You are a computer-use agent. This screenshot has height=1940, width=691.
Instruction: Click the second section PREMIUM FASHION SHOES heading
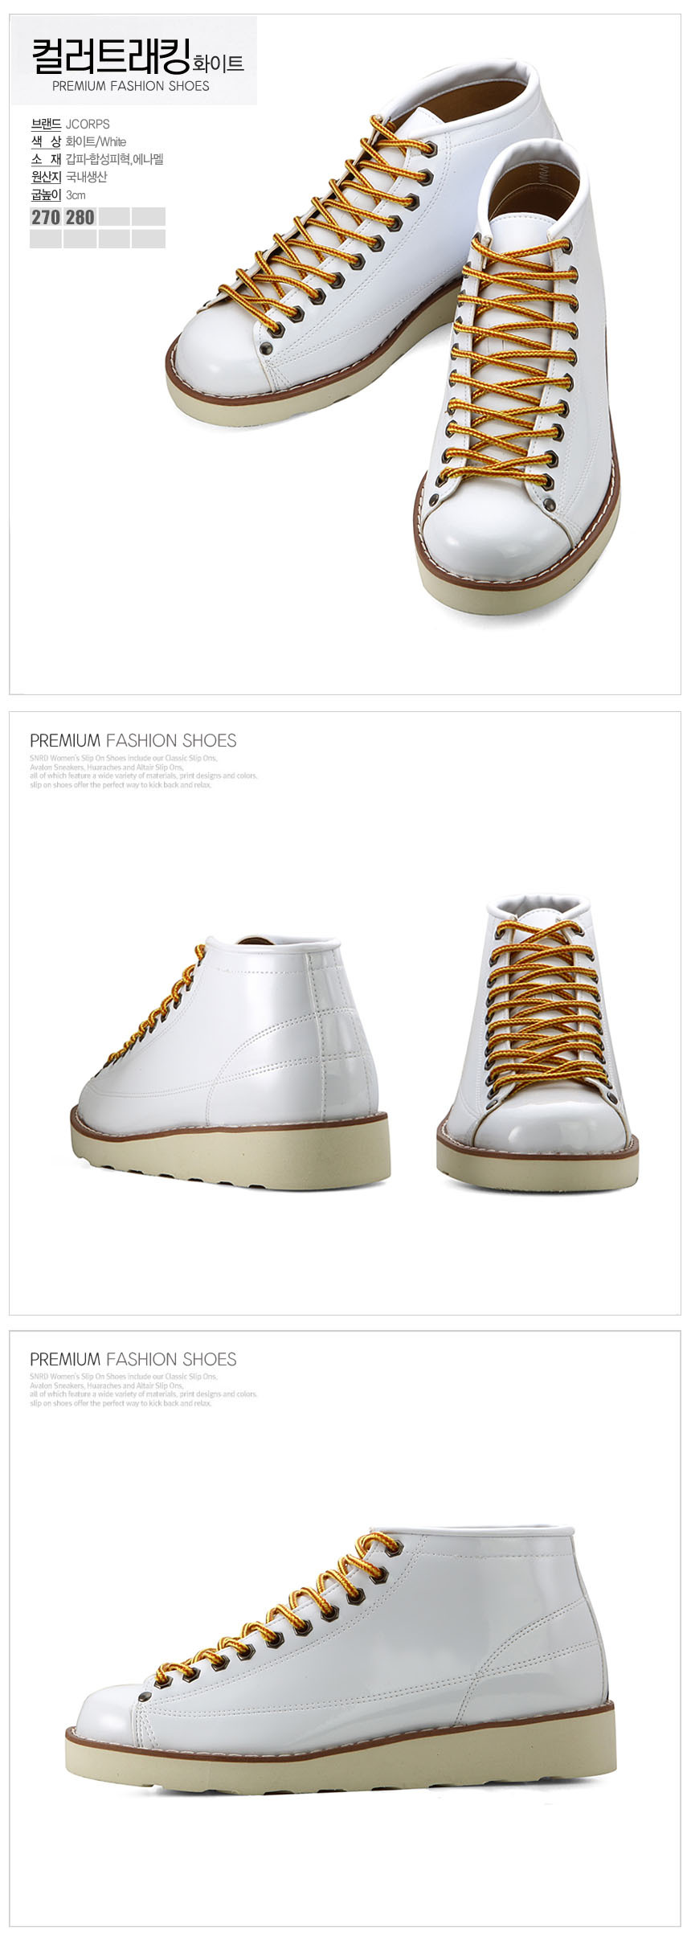click(x=133, y=740)
